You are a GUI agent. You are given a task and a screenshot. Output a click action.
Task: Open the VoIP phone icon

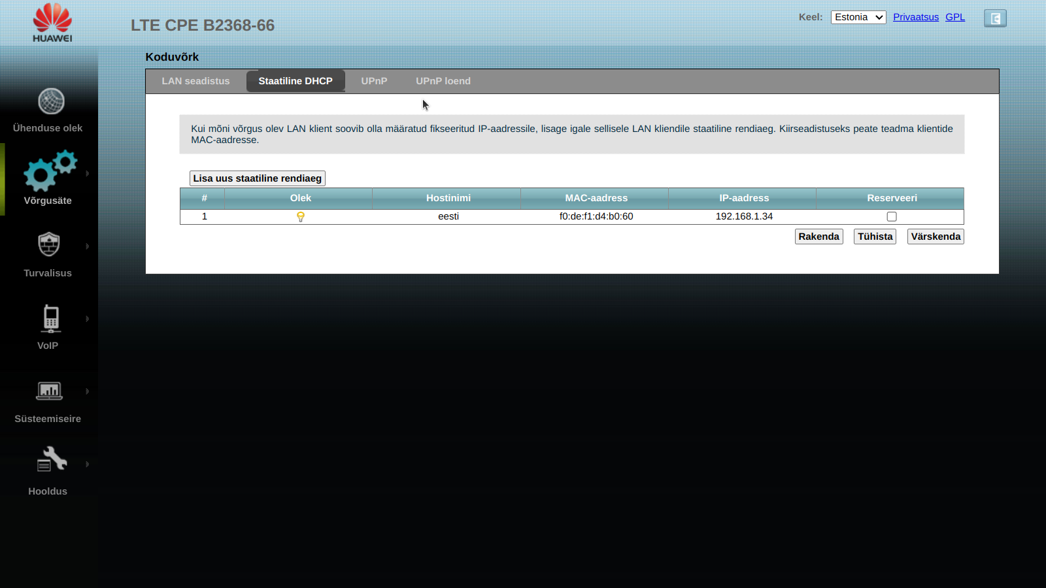pos(51,318)
